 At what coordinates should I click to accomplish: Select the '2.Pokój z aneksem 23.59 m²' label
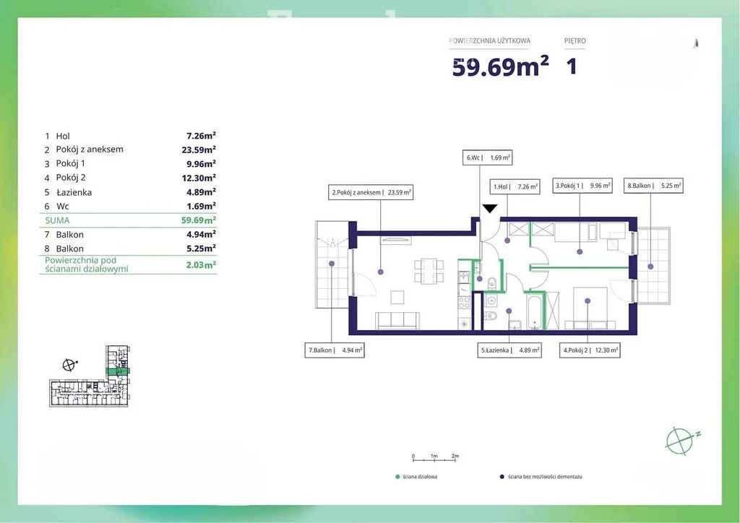pyautogui.click(x=370, y=193)
